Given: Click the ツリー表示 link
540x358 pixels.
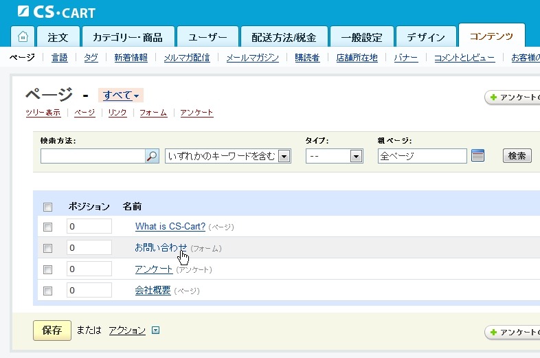Looking at the screenshot, I should pos(43,113).
